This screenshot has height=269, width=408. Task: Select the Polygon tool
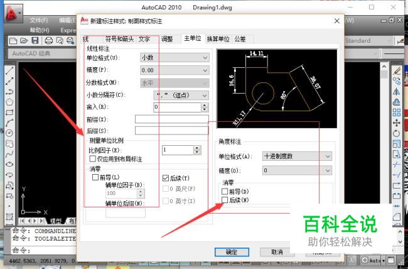[x=9, y=102]
